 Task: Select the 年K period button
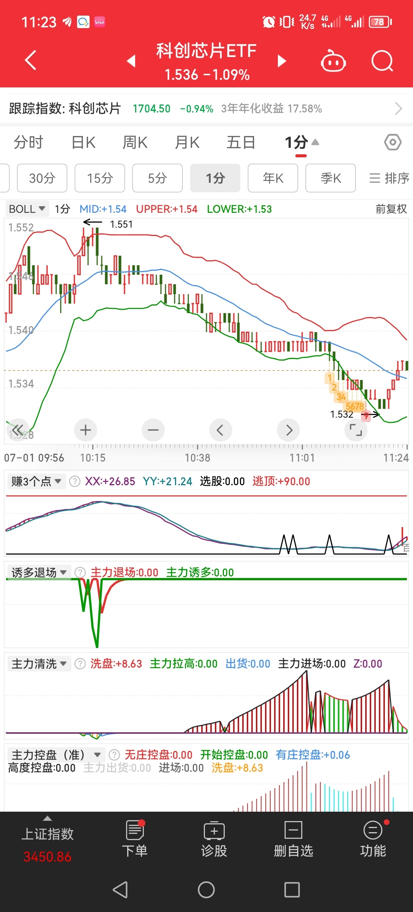coord(273,178)
